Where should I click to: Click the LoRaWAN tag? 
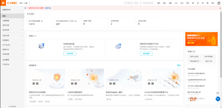point(149,99)
